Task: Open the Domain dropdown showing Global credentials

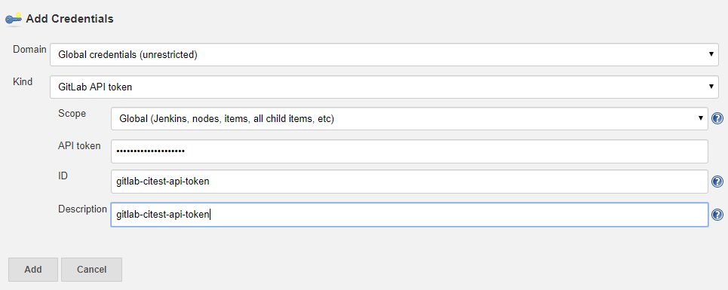Action: coord(385,55)
